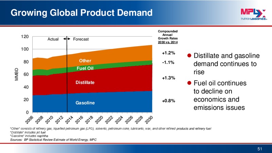The image size is (272, 153).
Task: Click the red bullet dot beside 'Distillate and gasoline'
Action: (x=189, y=55)
